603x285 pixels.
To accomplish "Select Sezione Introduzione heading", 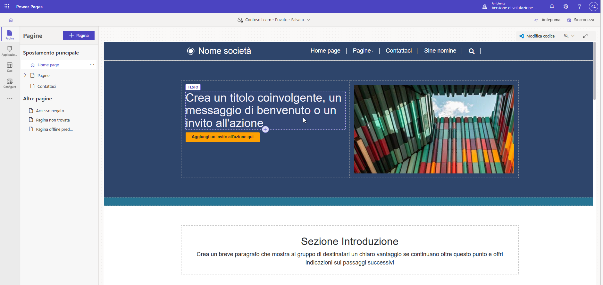I will pos(350,241).
